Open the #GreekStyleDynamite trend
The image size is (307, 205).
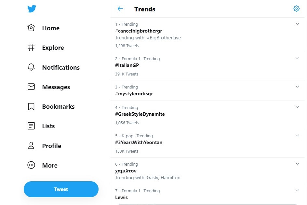point(140,114)
